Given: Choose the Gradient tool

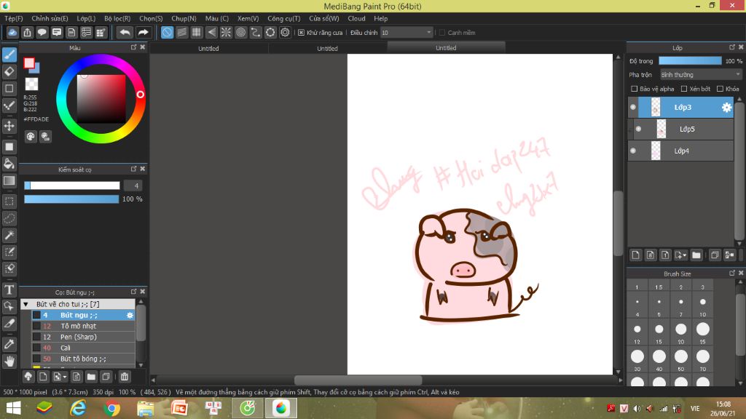Looking at the screenshot, I should 9,180.
